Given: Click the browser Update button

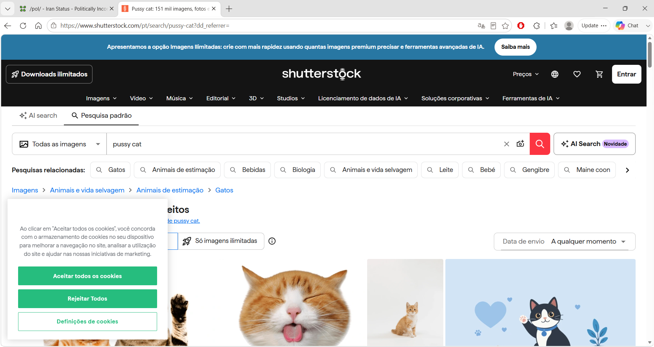Looking at the screenshot, I should [x=594, y=26].
